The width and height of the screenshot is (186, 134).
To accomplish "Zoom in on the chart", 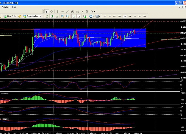I will click(62, 16).
